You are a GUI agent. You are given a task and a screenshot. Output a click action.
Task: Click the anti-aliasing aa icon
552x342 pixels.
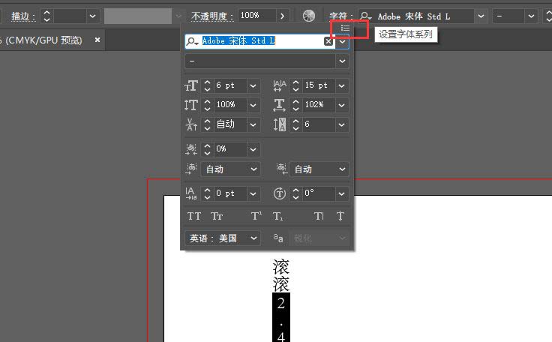click(278, 238)
